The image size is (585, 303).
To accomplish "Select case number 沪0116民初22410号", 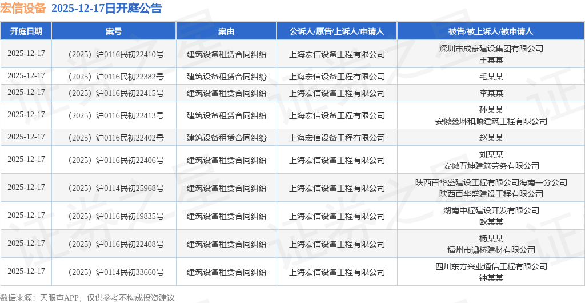I will (130, 54).
